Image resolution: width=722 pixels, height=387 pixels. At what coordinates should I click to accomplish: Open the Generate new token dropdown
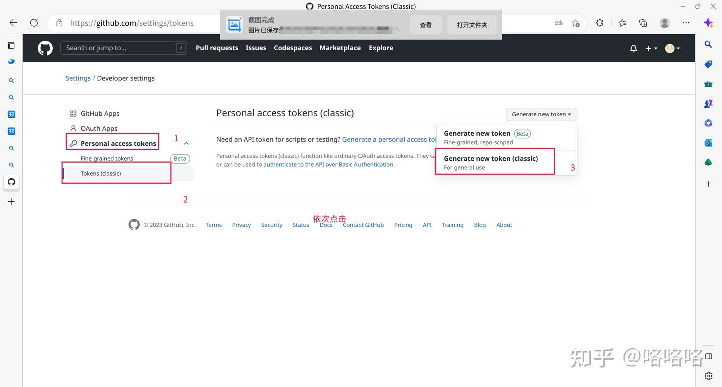coord(541,114)
